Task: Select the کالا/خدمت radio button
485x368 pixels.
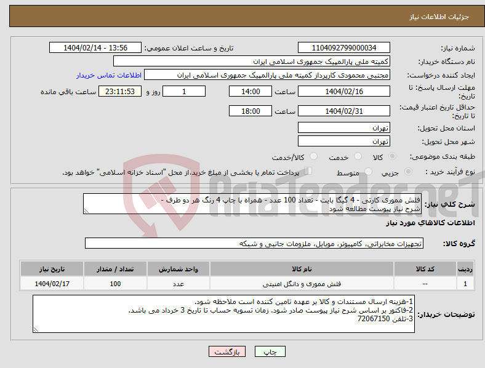Action: pos(314,156)
